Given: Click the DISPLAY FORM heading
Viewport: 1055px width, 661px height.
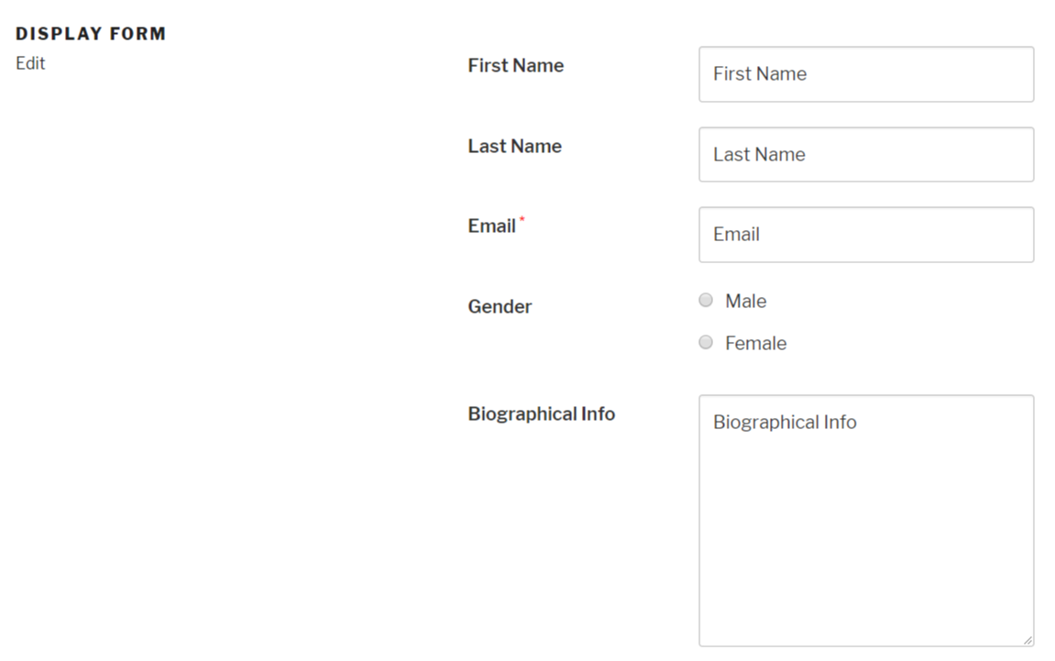Looking at the screenshot, I should point(91,33).
